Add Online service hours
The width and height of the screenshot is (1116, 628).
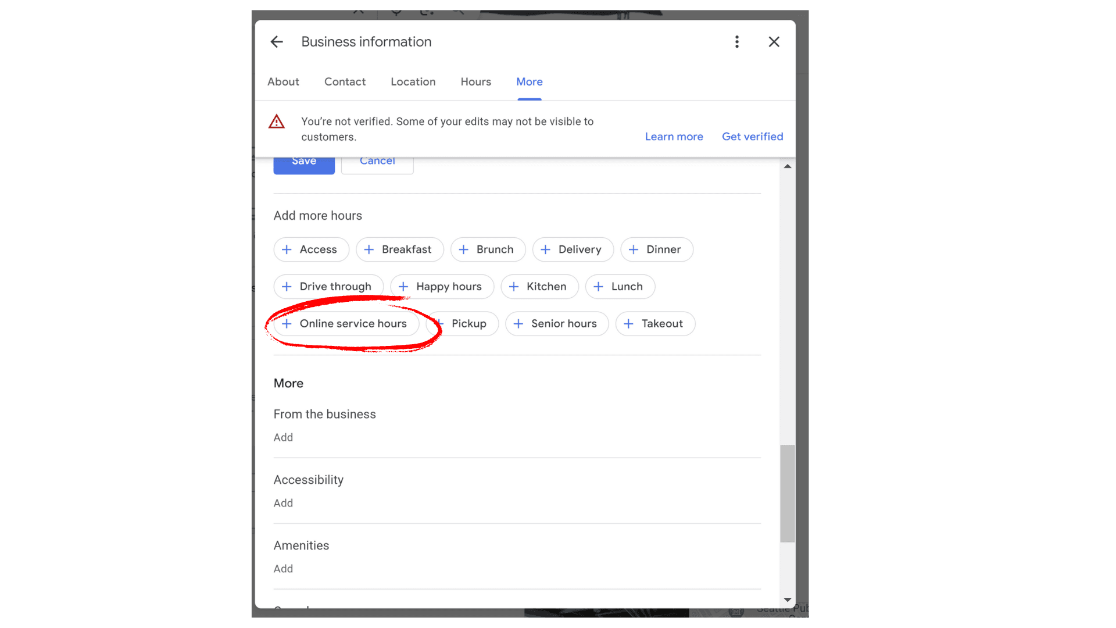(x=346, y=324)
